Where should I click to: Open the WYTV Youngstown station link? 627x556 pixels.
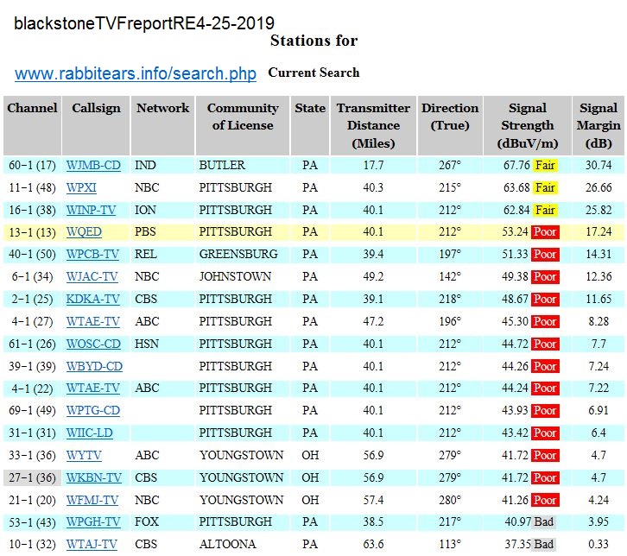pyautogui.click(x=84, y=456)
